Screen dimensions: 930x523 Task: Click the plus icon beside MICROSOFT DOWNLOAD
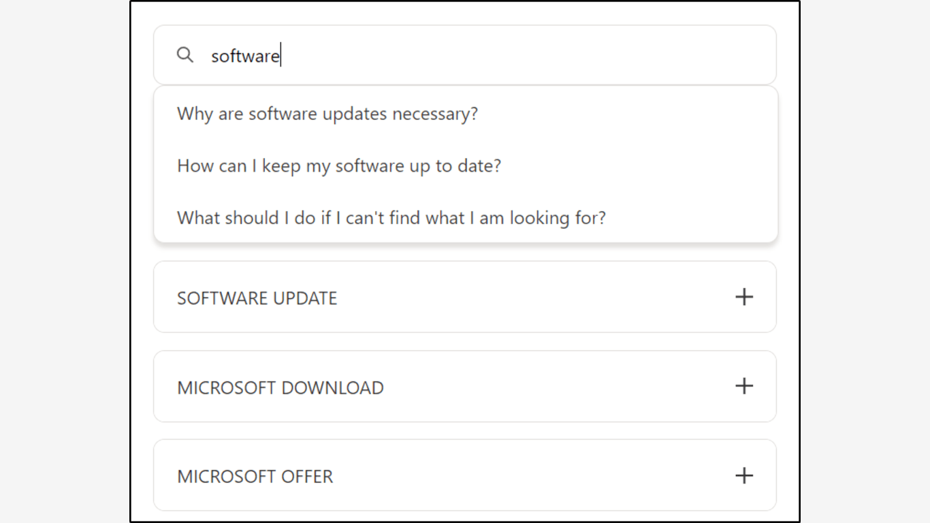pyautogui.click(x=744, y=386)
